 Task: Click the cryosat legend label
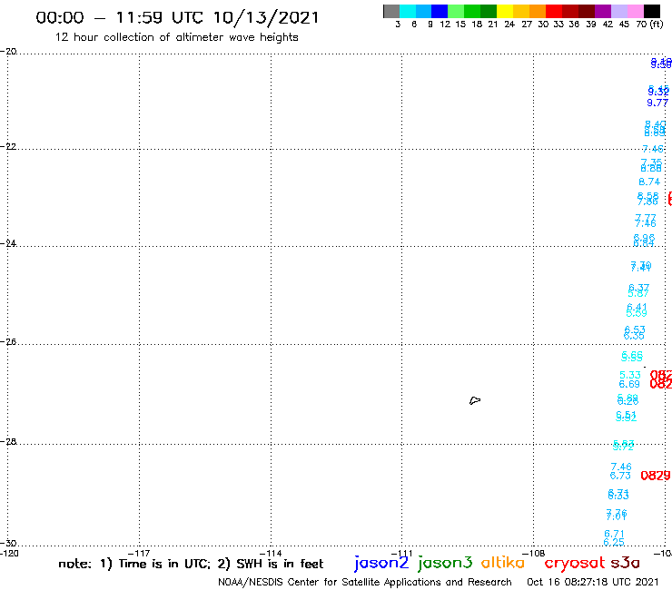[575, 563]
